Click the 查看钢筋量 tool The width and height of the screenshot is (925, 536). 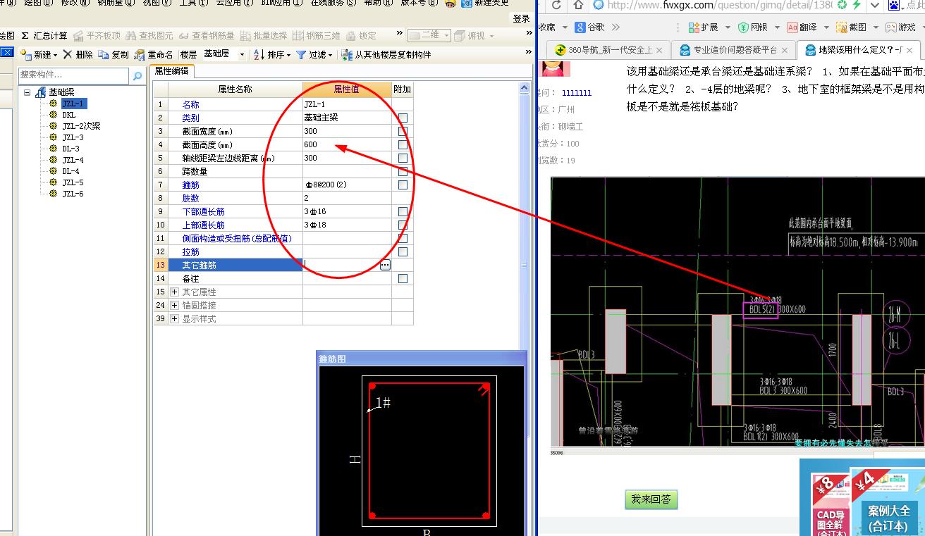pos(206,35)
